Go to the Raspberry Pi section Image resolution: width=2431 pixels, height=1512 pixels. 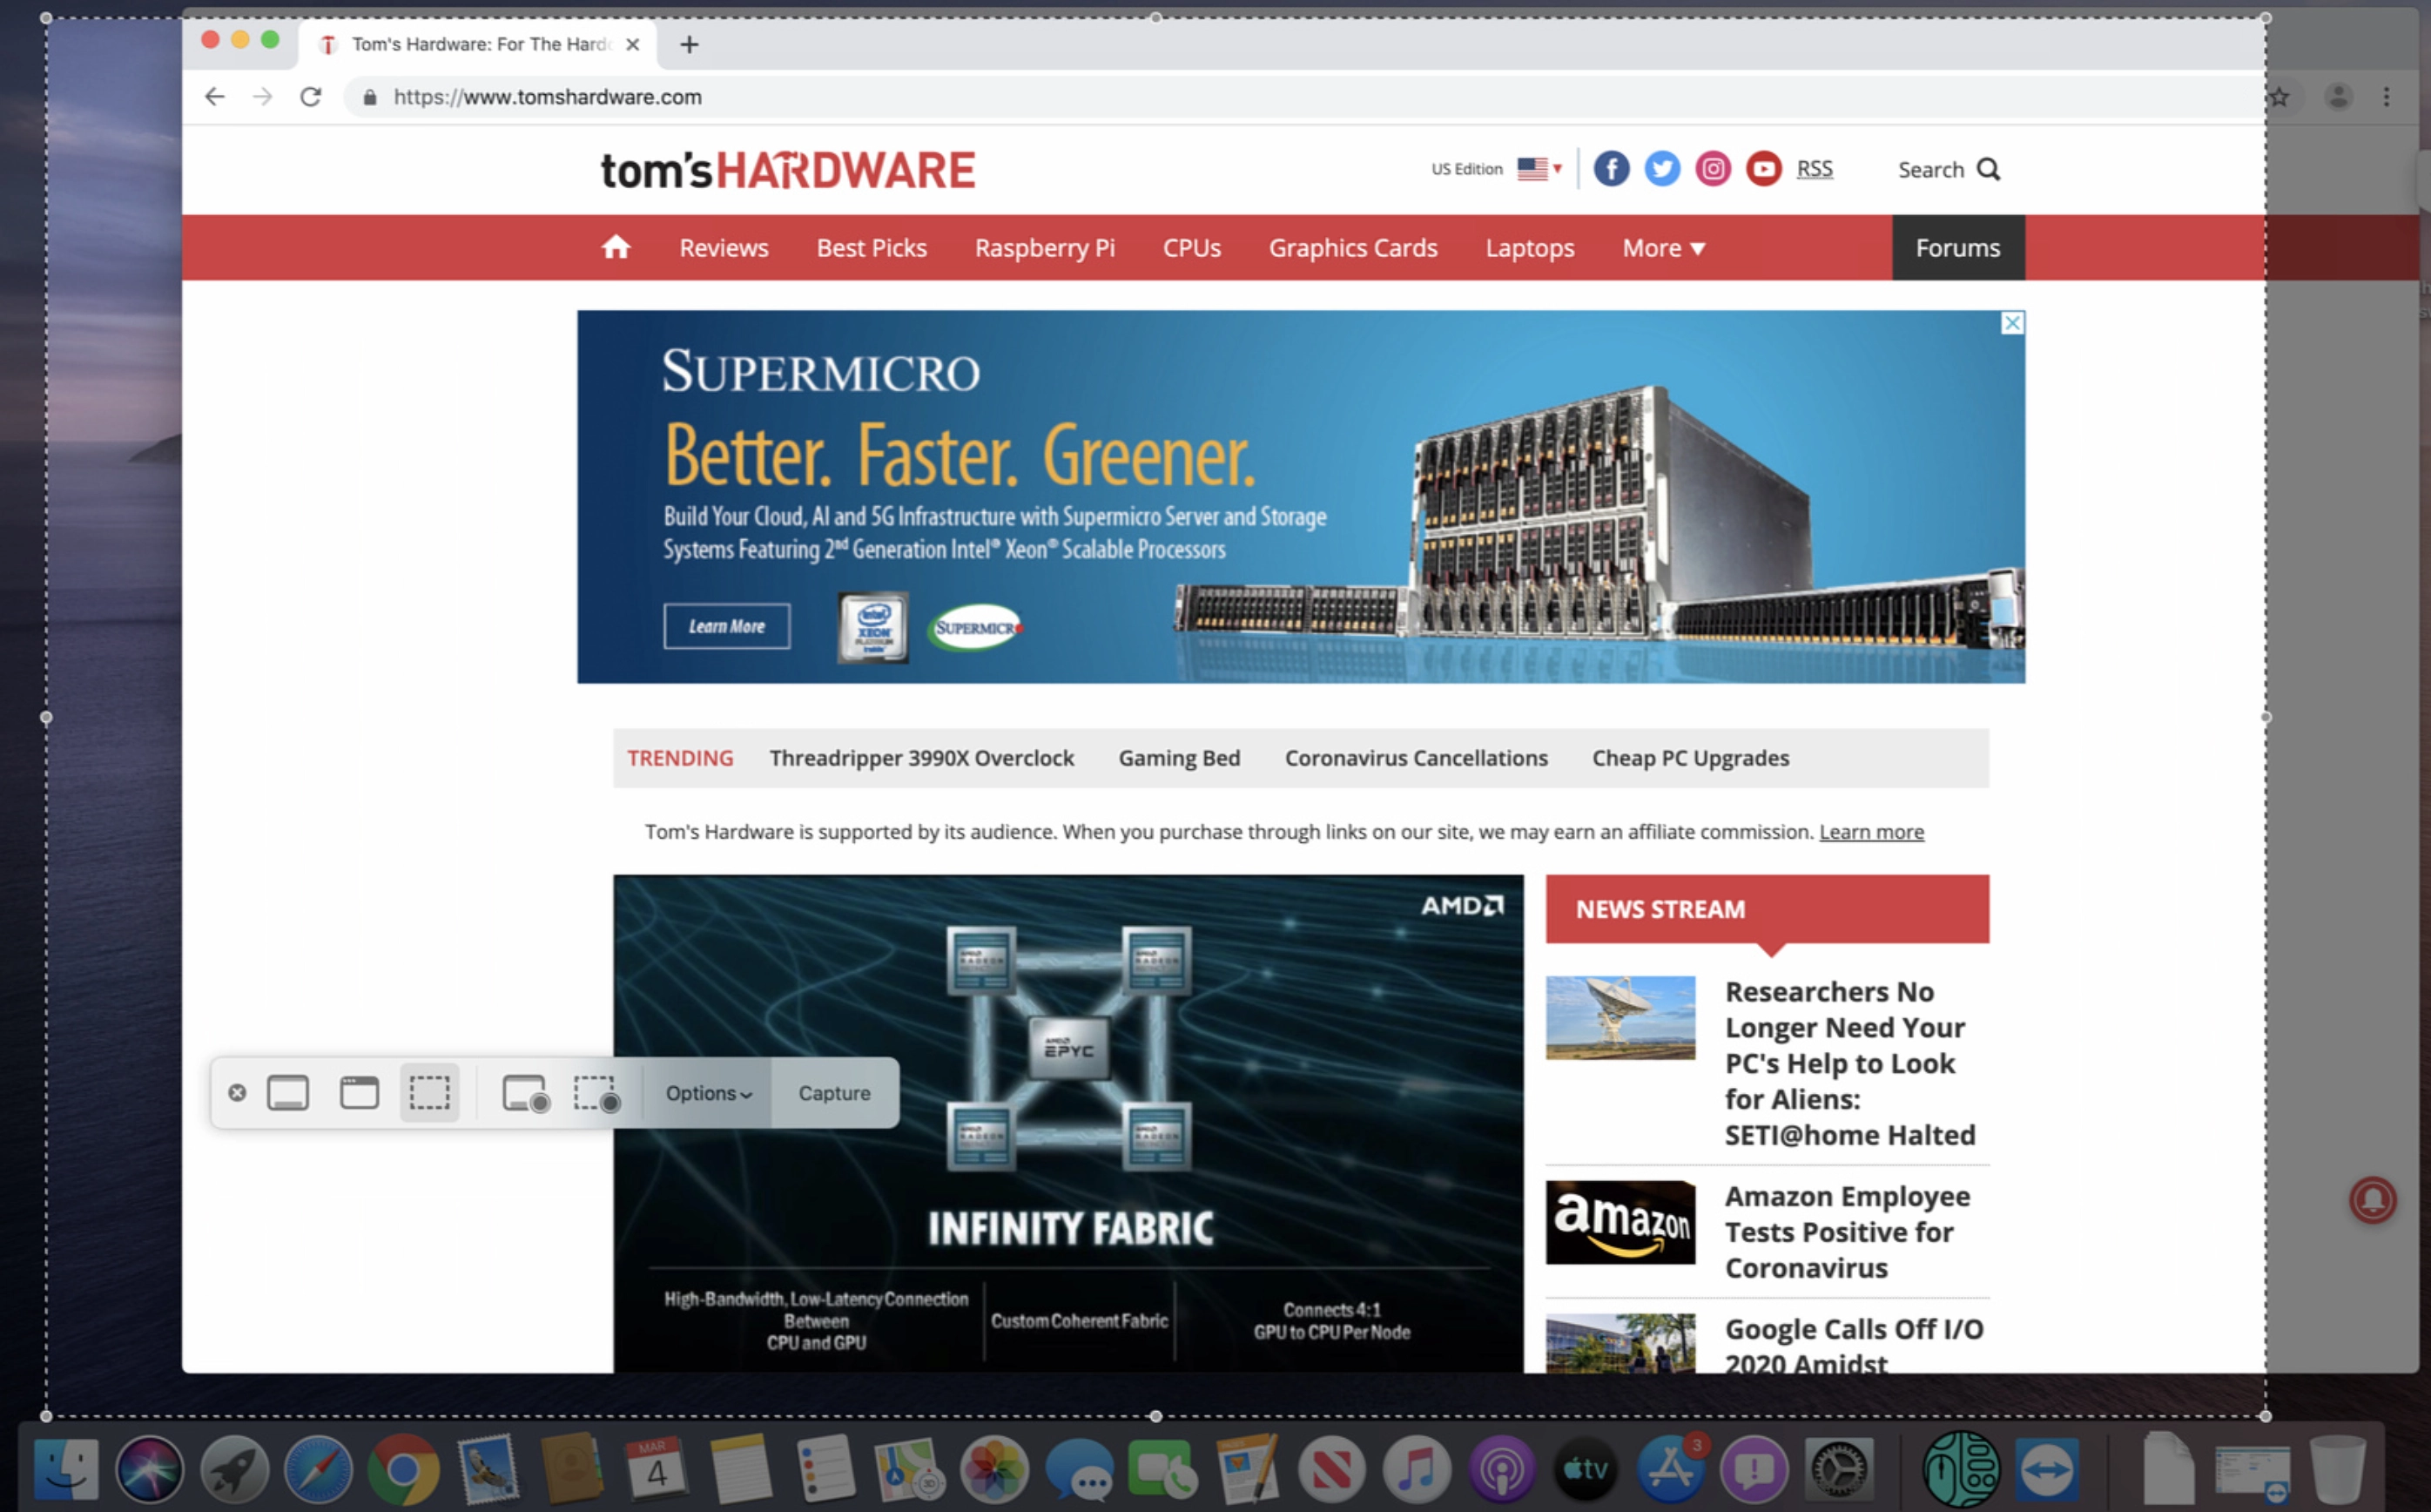pyautogui.click(x=1044, y=248)
